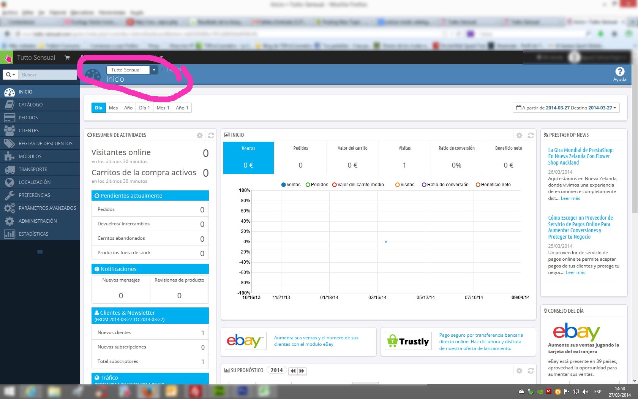Image resolution: width=638 pixels, height=399 pixels.
Task: Click the ESP language indicator in taskbar
Action: click(598, 391)
